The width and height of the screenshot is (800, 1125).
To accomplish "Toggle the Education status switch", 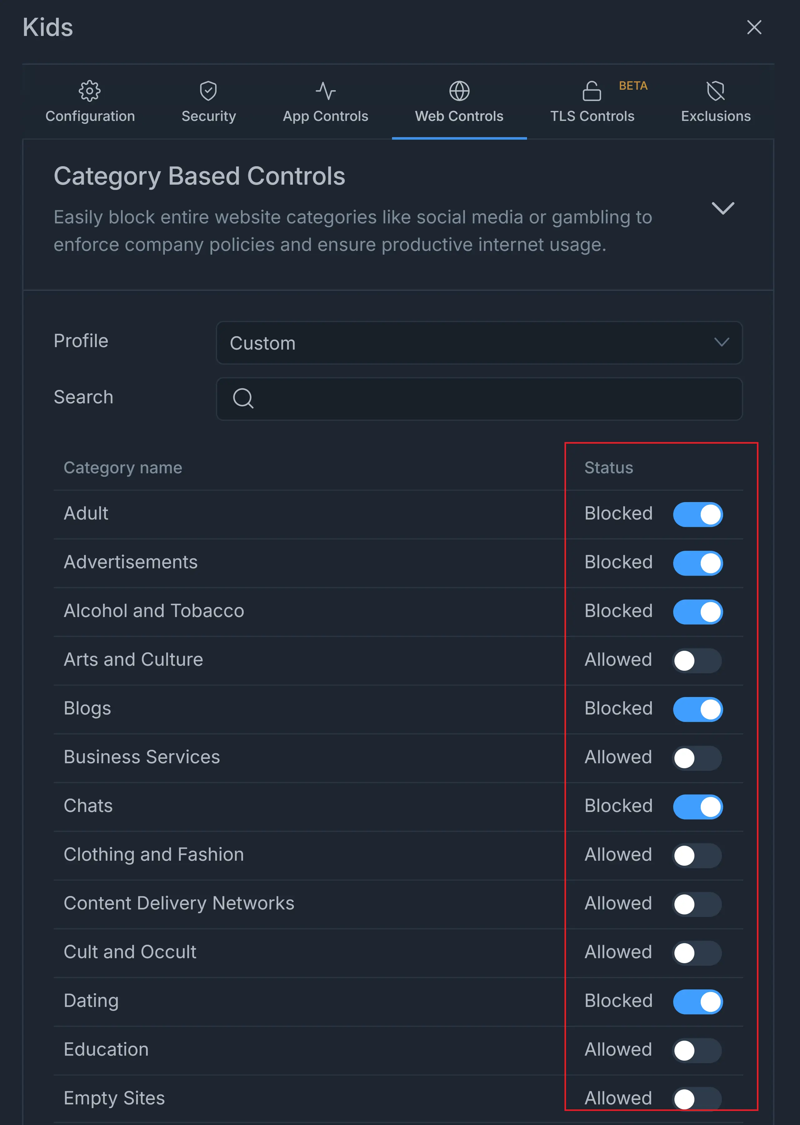I will pos(698,1051).
